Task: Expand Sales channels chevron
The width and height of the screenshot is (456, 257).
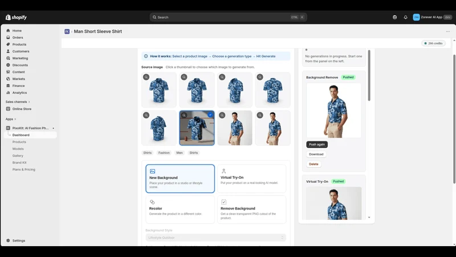Action: pyautogui.click(x=29, y=102)
